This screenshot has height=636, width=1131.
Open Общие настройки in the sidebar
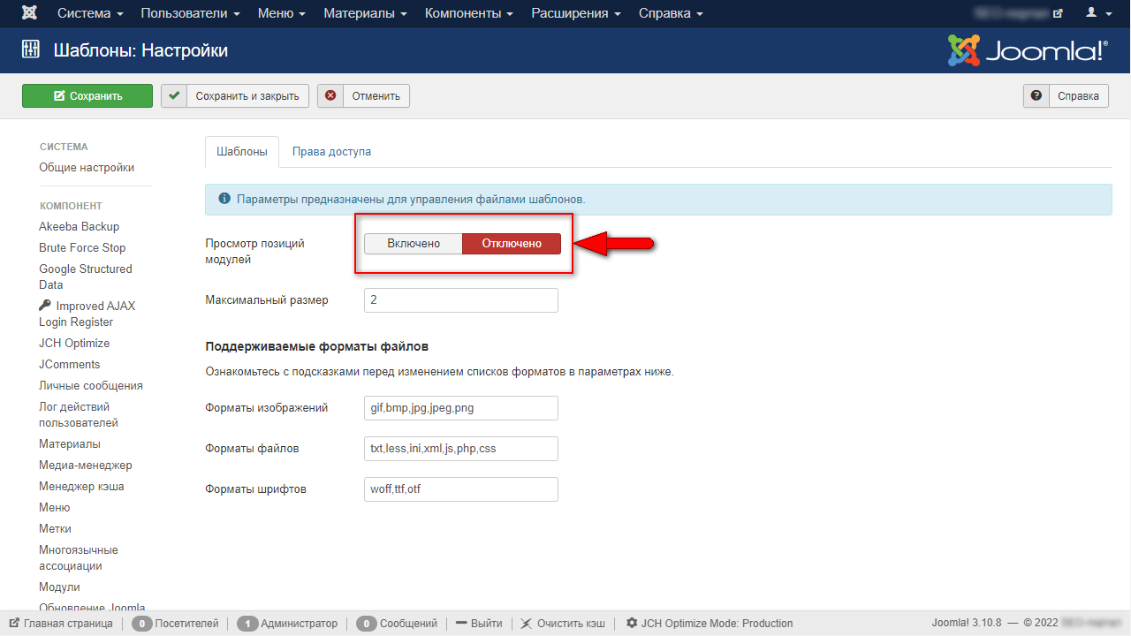coord(87,168)
